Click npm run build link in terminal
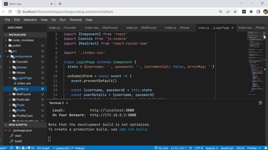268x150 pixels. pyautogui.click(x=133, y=129)
